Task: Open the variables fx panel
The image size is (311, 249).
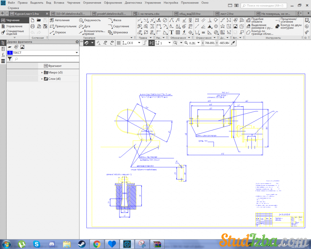Action: coord(3,55)
